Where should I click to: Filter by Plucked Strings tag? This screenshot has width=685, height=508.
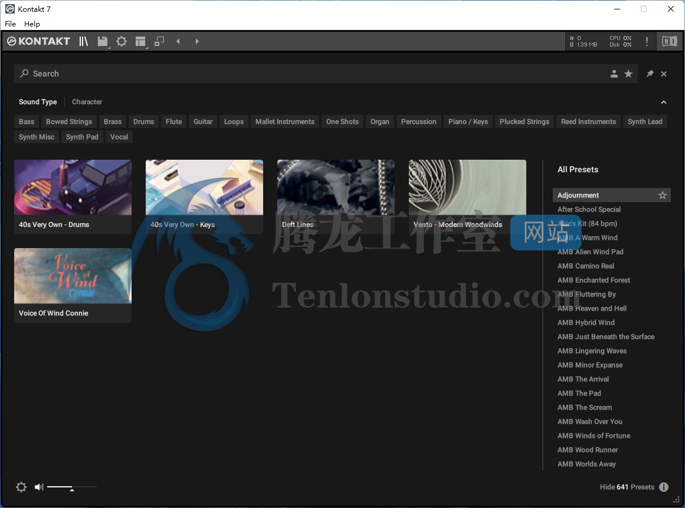[525, 122]
